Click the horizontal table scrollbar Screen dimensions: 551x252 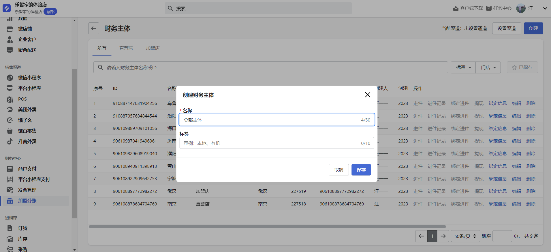point(267,226)
